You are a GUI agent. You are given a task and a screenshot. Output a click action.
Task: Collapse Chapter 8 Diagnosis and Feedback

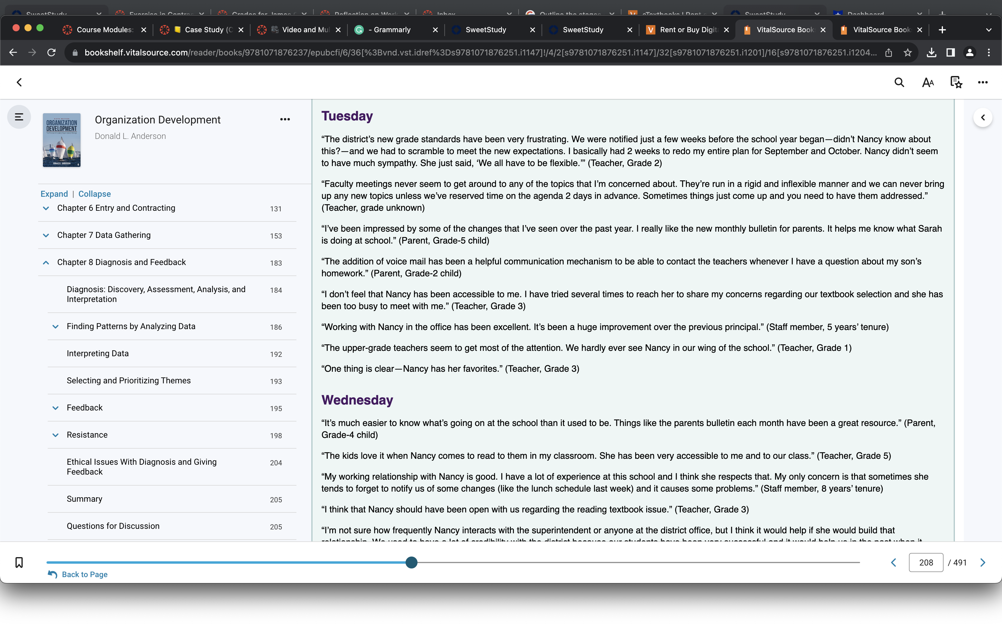coord(46,263)
